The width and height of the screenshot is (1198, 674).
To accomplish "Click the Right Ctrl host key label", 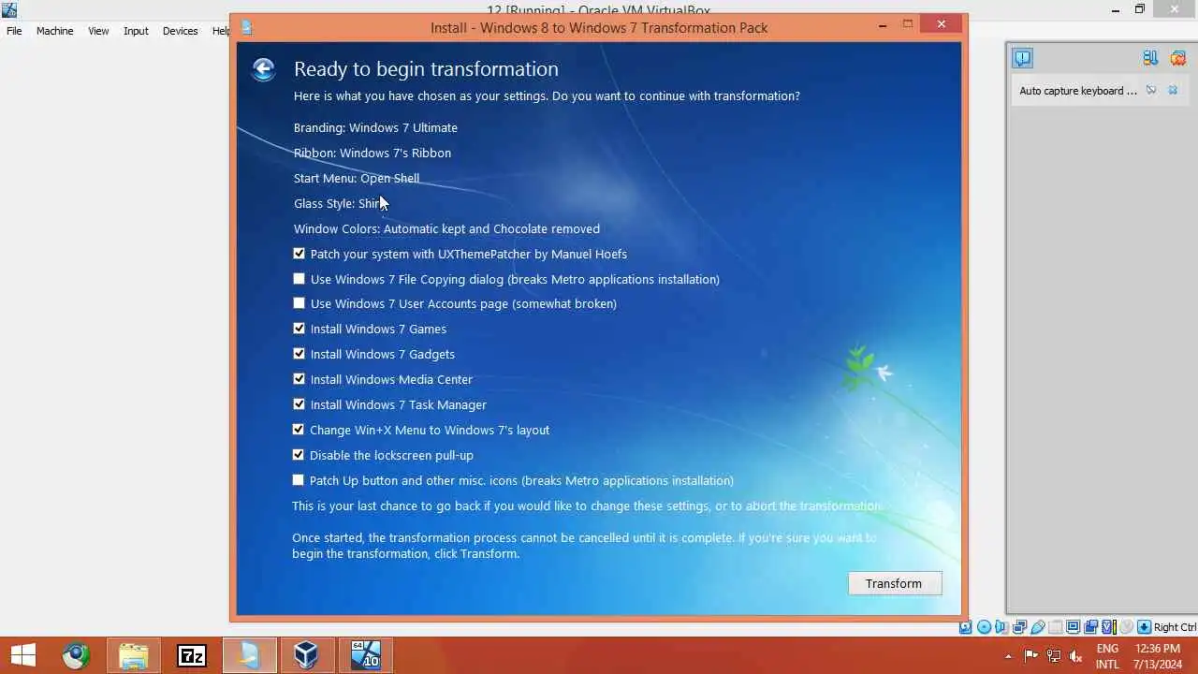I will 1176,627.
